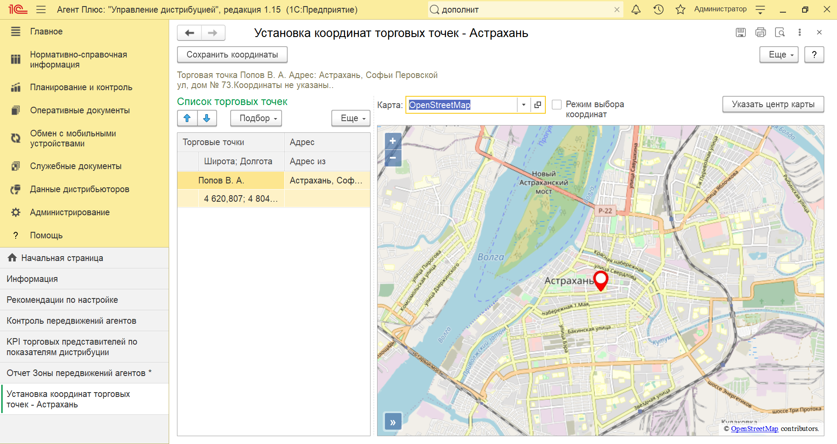Zoom in the map with plus
This screenshot has width=837, height=444.
tap(393, 141)
